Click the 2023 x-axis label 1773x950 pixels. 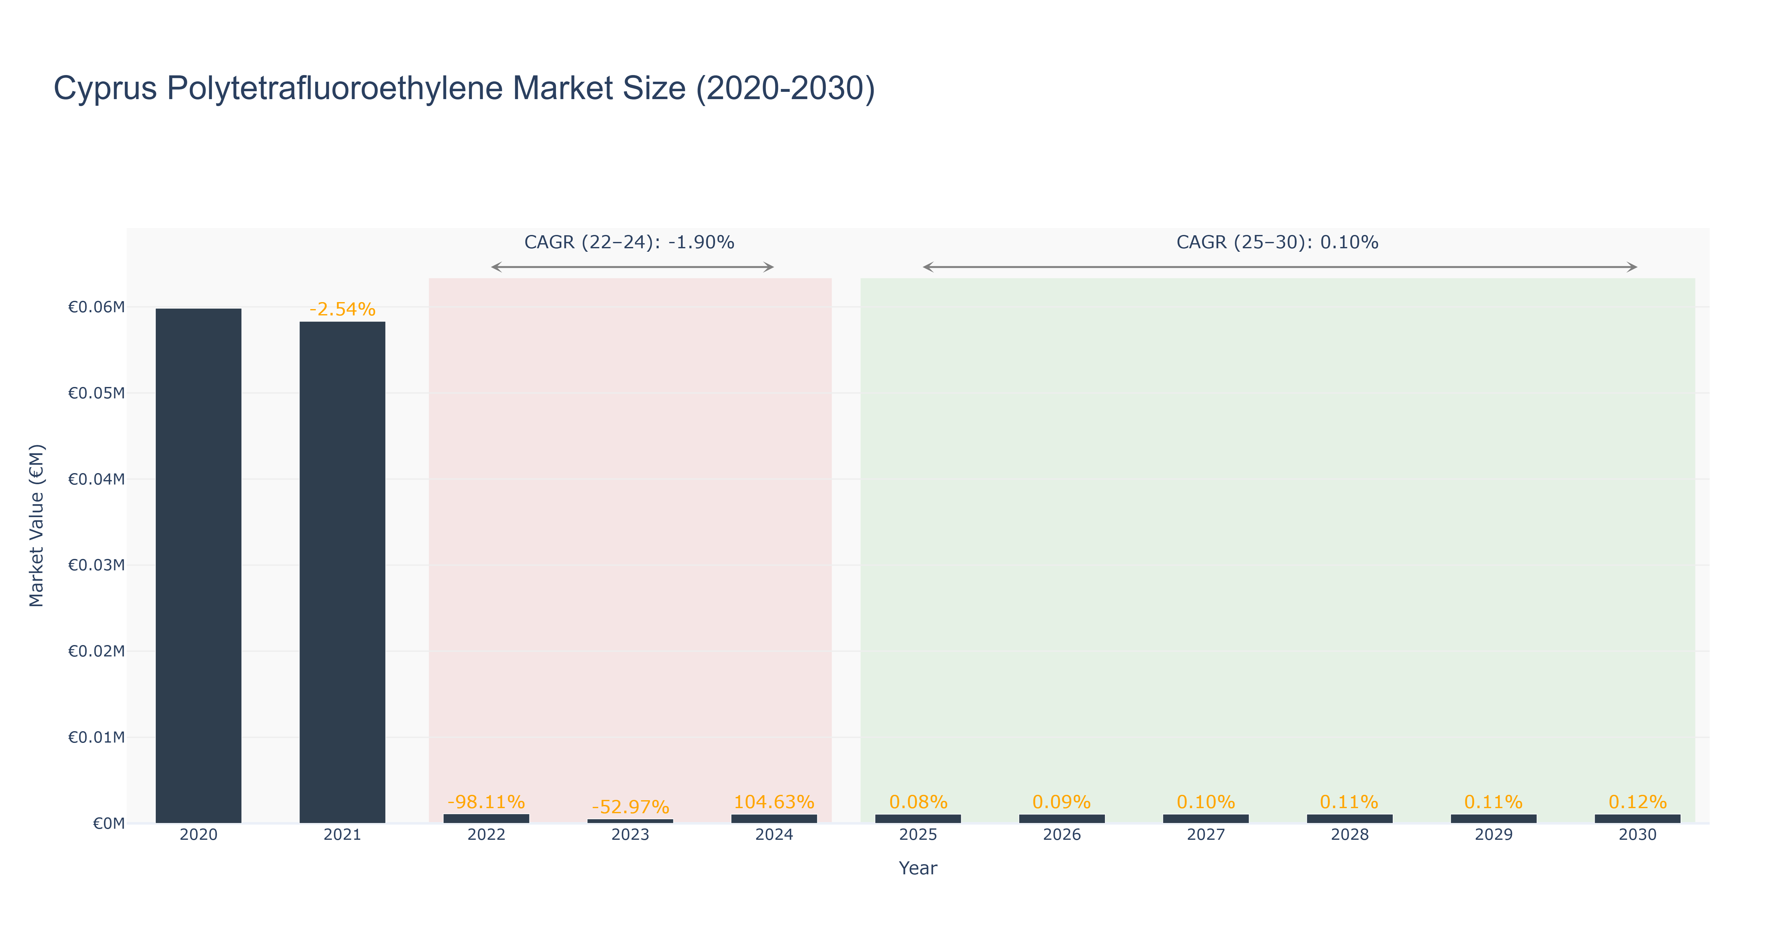630,835
